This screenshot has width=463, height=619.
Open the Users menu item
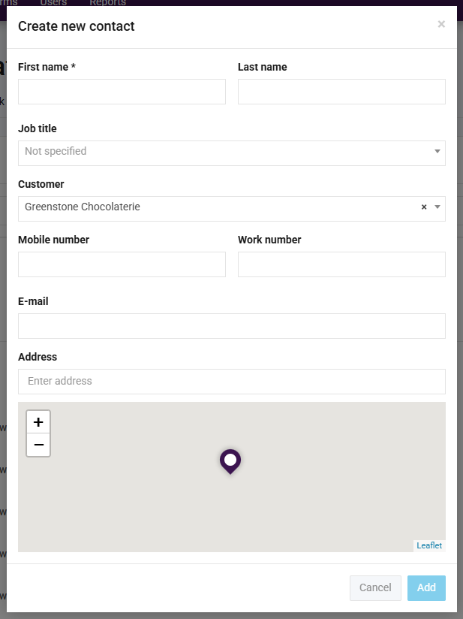pyautogui.click(x=53, y=3)
